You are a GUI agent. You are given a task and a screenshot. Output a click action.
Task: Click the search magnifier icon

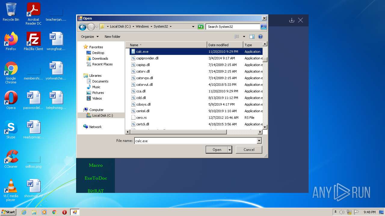263,27
